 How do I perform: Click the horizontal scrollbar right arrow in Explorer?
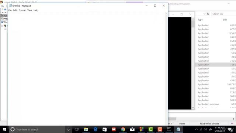click(x=233, y=119)
